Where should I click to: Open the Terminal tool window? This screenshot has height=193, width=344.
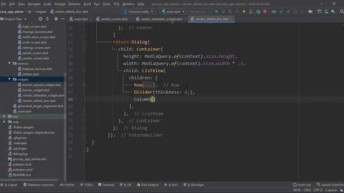106,185
